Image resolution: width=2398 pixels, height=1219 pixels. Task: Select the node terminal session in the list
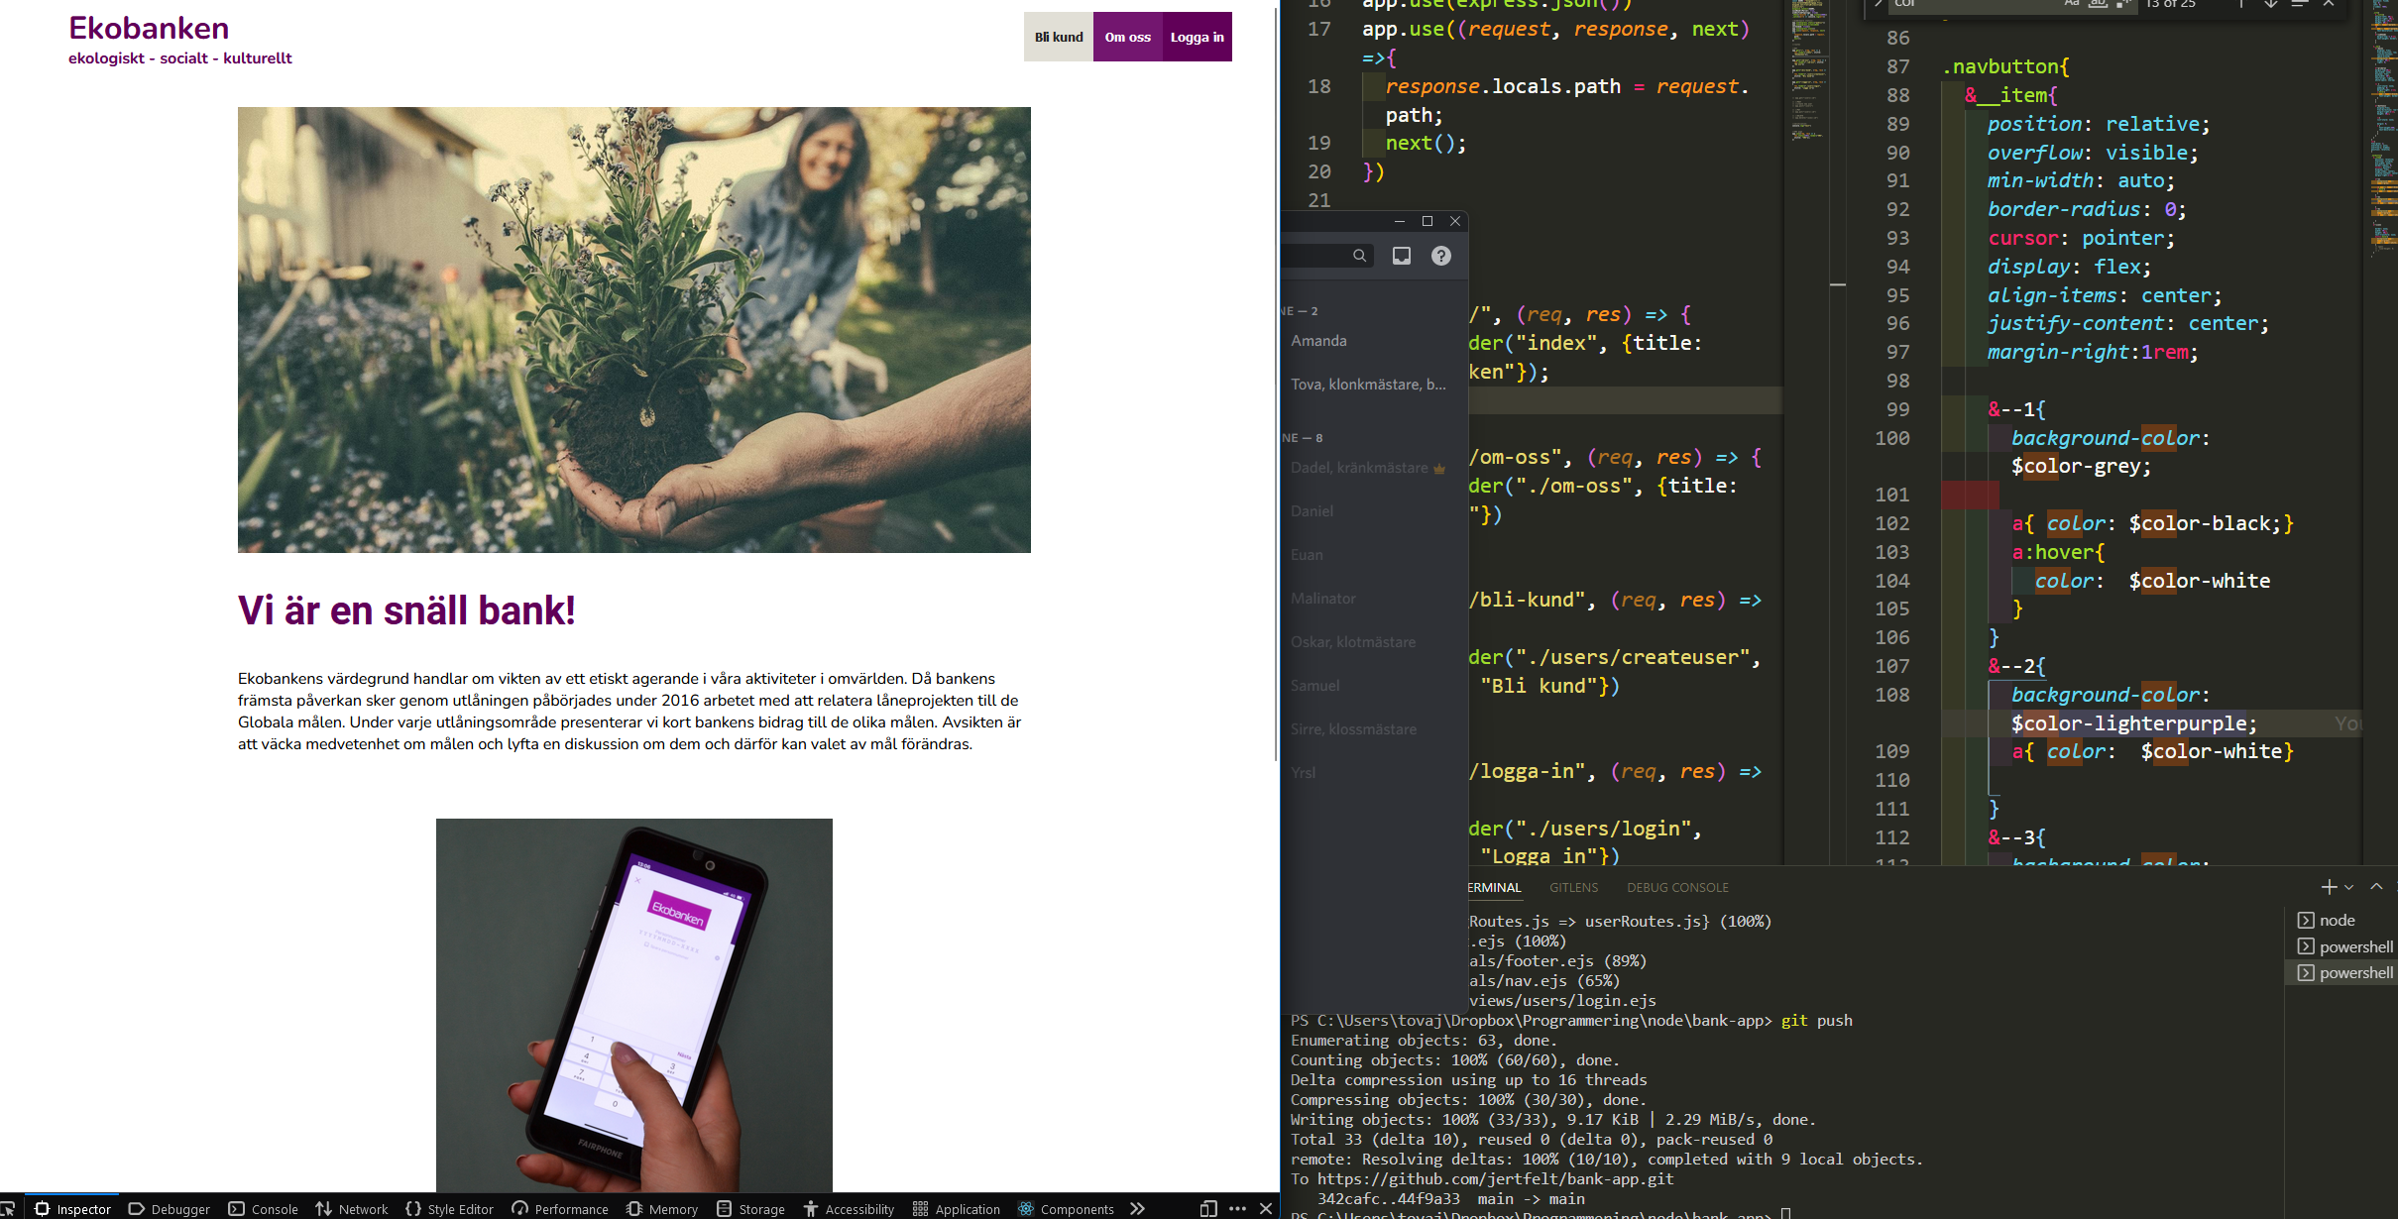tap(2340, 920)
